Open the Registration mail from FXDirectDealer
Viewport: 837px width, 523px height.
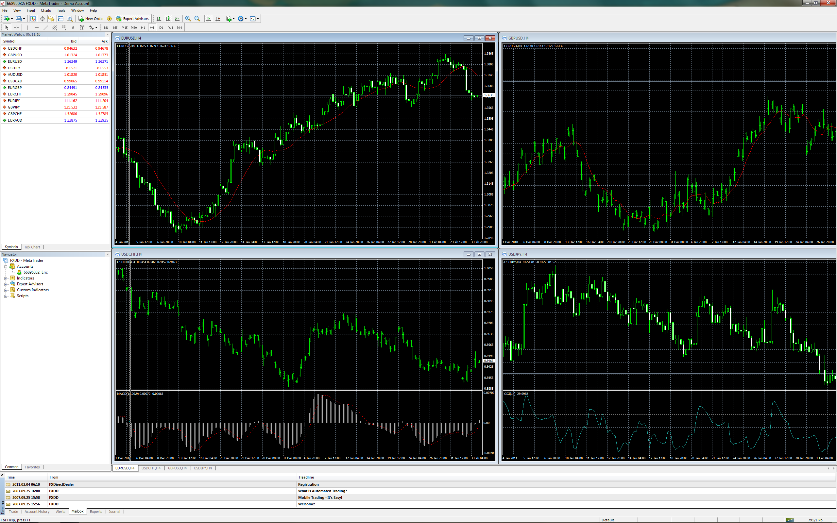[x=420, y=484]
